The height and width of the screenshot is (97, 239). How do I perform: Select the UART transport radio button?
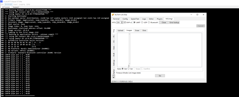(135, 22)
